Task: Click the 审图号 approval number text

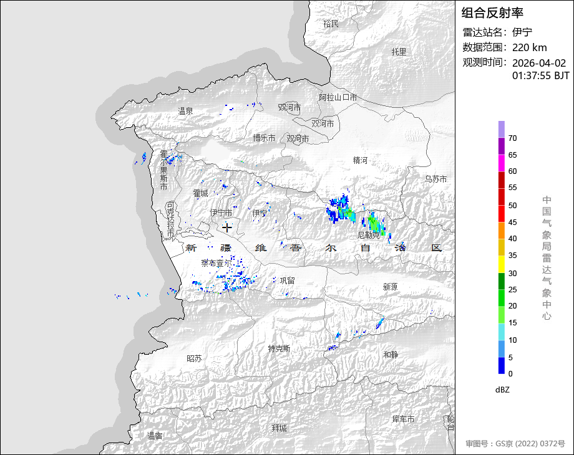Action: coord(515,444)
